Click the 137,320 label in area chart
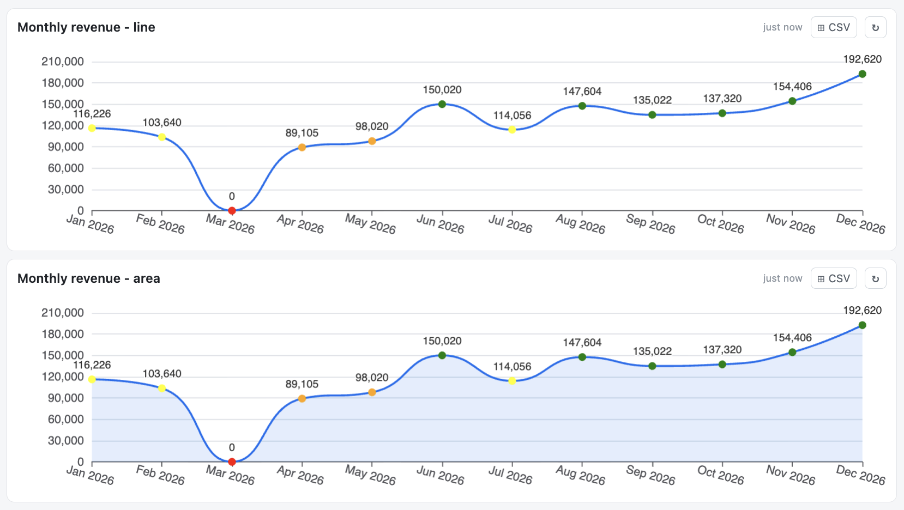Viewport: 904px width, 510px height. point(722,350)
